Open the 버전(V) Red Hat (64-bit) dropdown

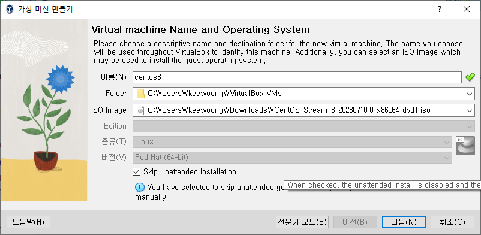(x=292, y=158)
